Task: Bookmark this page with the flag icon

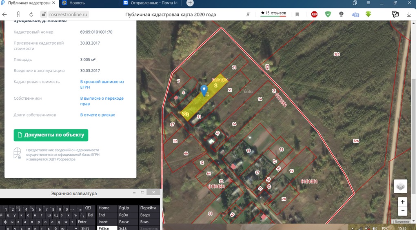Action: (x=297, y=15)
